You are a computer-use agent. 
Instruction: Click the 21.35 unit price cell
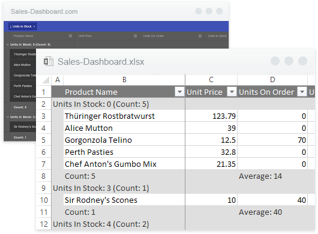click(211, 164)
